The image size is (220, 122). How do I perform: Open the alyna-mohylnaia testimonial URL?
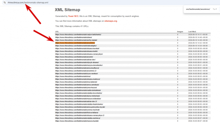(x=78, y=96)
